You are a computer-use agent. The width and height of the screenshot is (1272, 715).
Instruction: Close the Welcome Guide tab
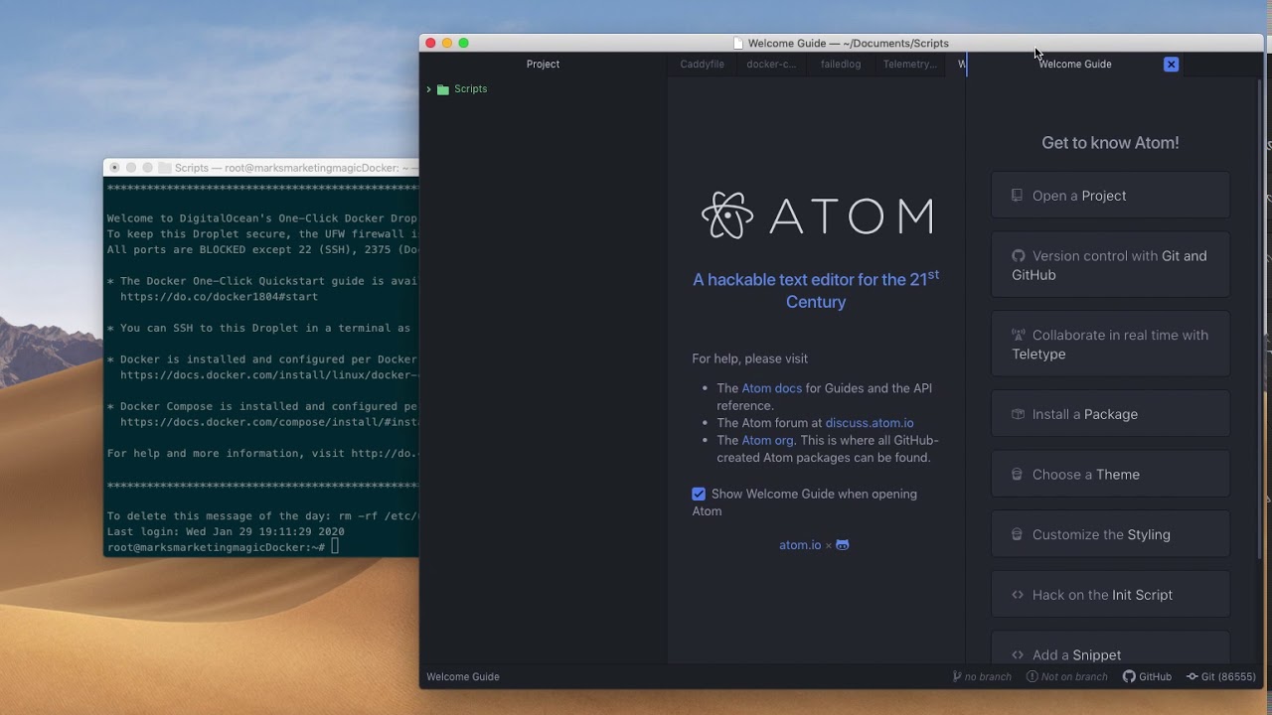(x=1171, y=65)
